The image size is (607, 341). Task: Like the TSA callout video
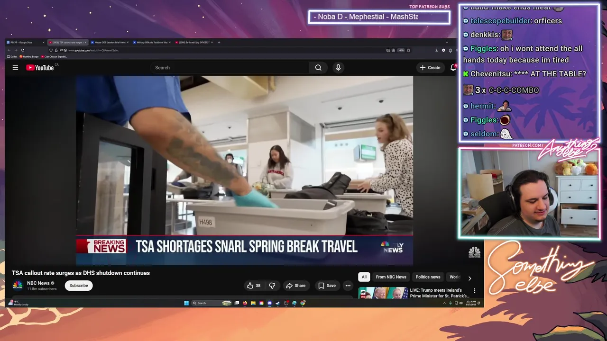coord(254,286)
